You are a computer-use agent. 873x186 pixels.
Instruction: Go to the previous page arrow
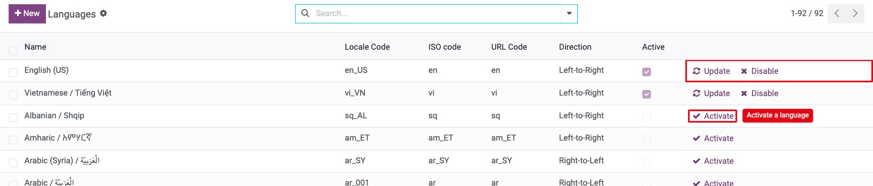click(837, 13)
